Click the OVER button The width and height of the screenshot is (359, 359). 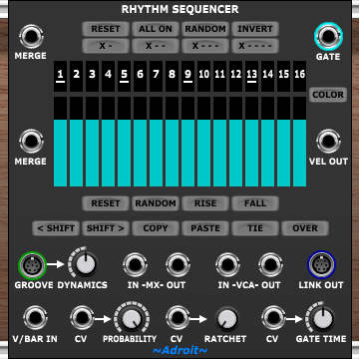pyautogui.click(x=305, y=228)
